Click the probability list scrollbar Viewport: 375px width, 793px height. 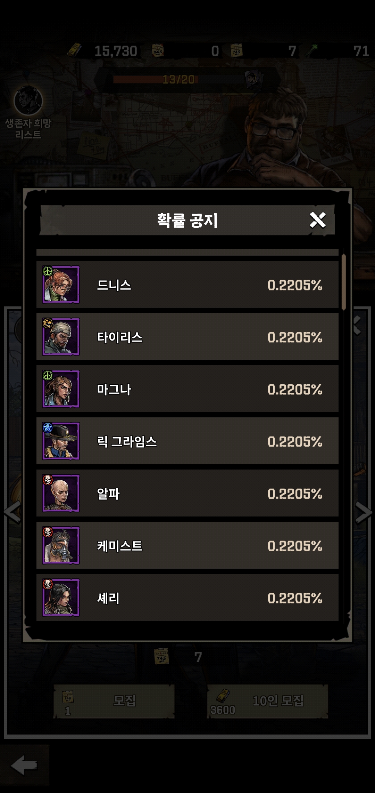(x=344, y=282)
